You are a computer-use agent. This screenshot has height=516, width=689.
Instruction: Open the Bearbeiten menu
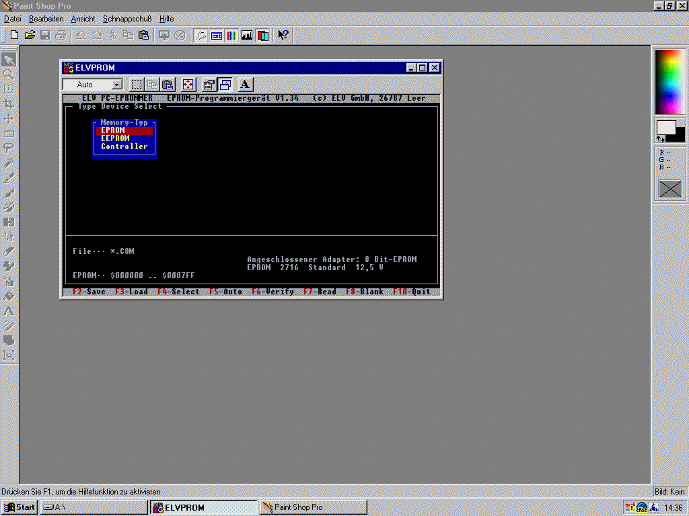46,19
